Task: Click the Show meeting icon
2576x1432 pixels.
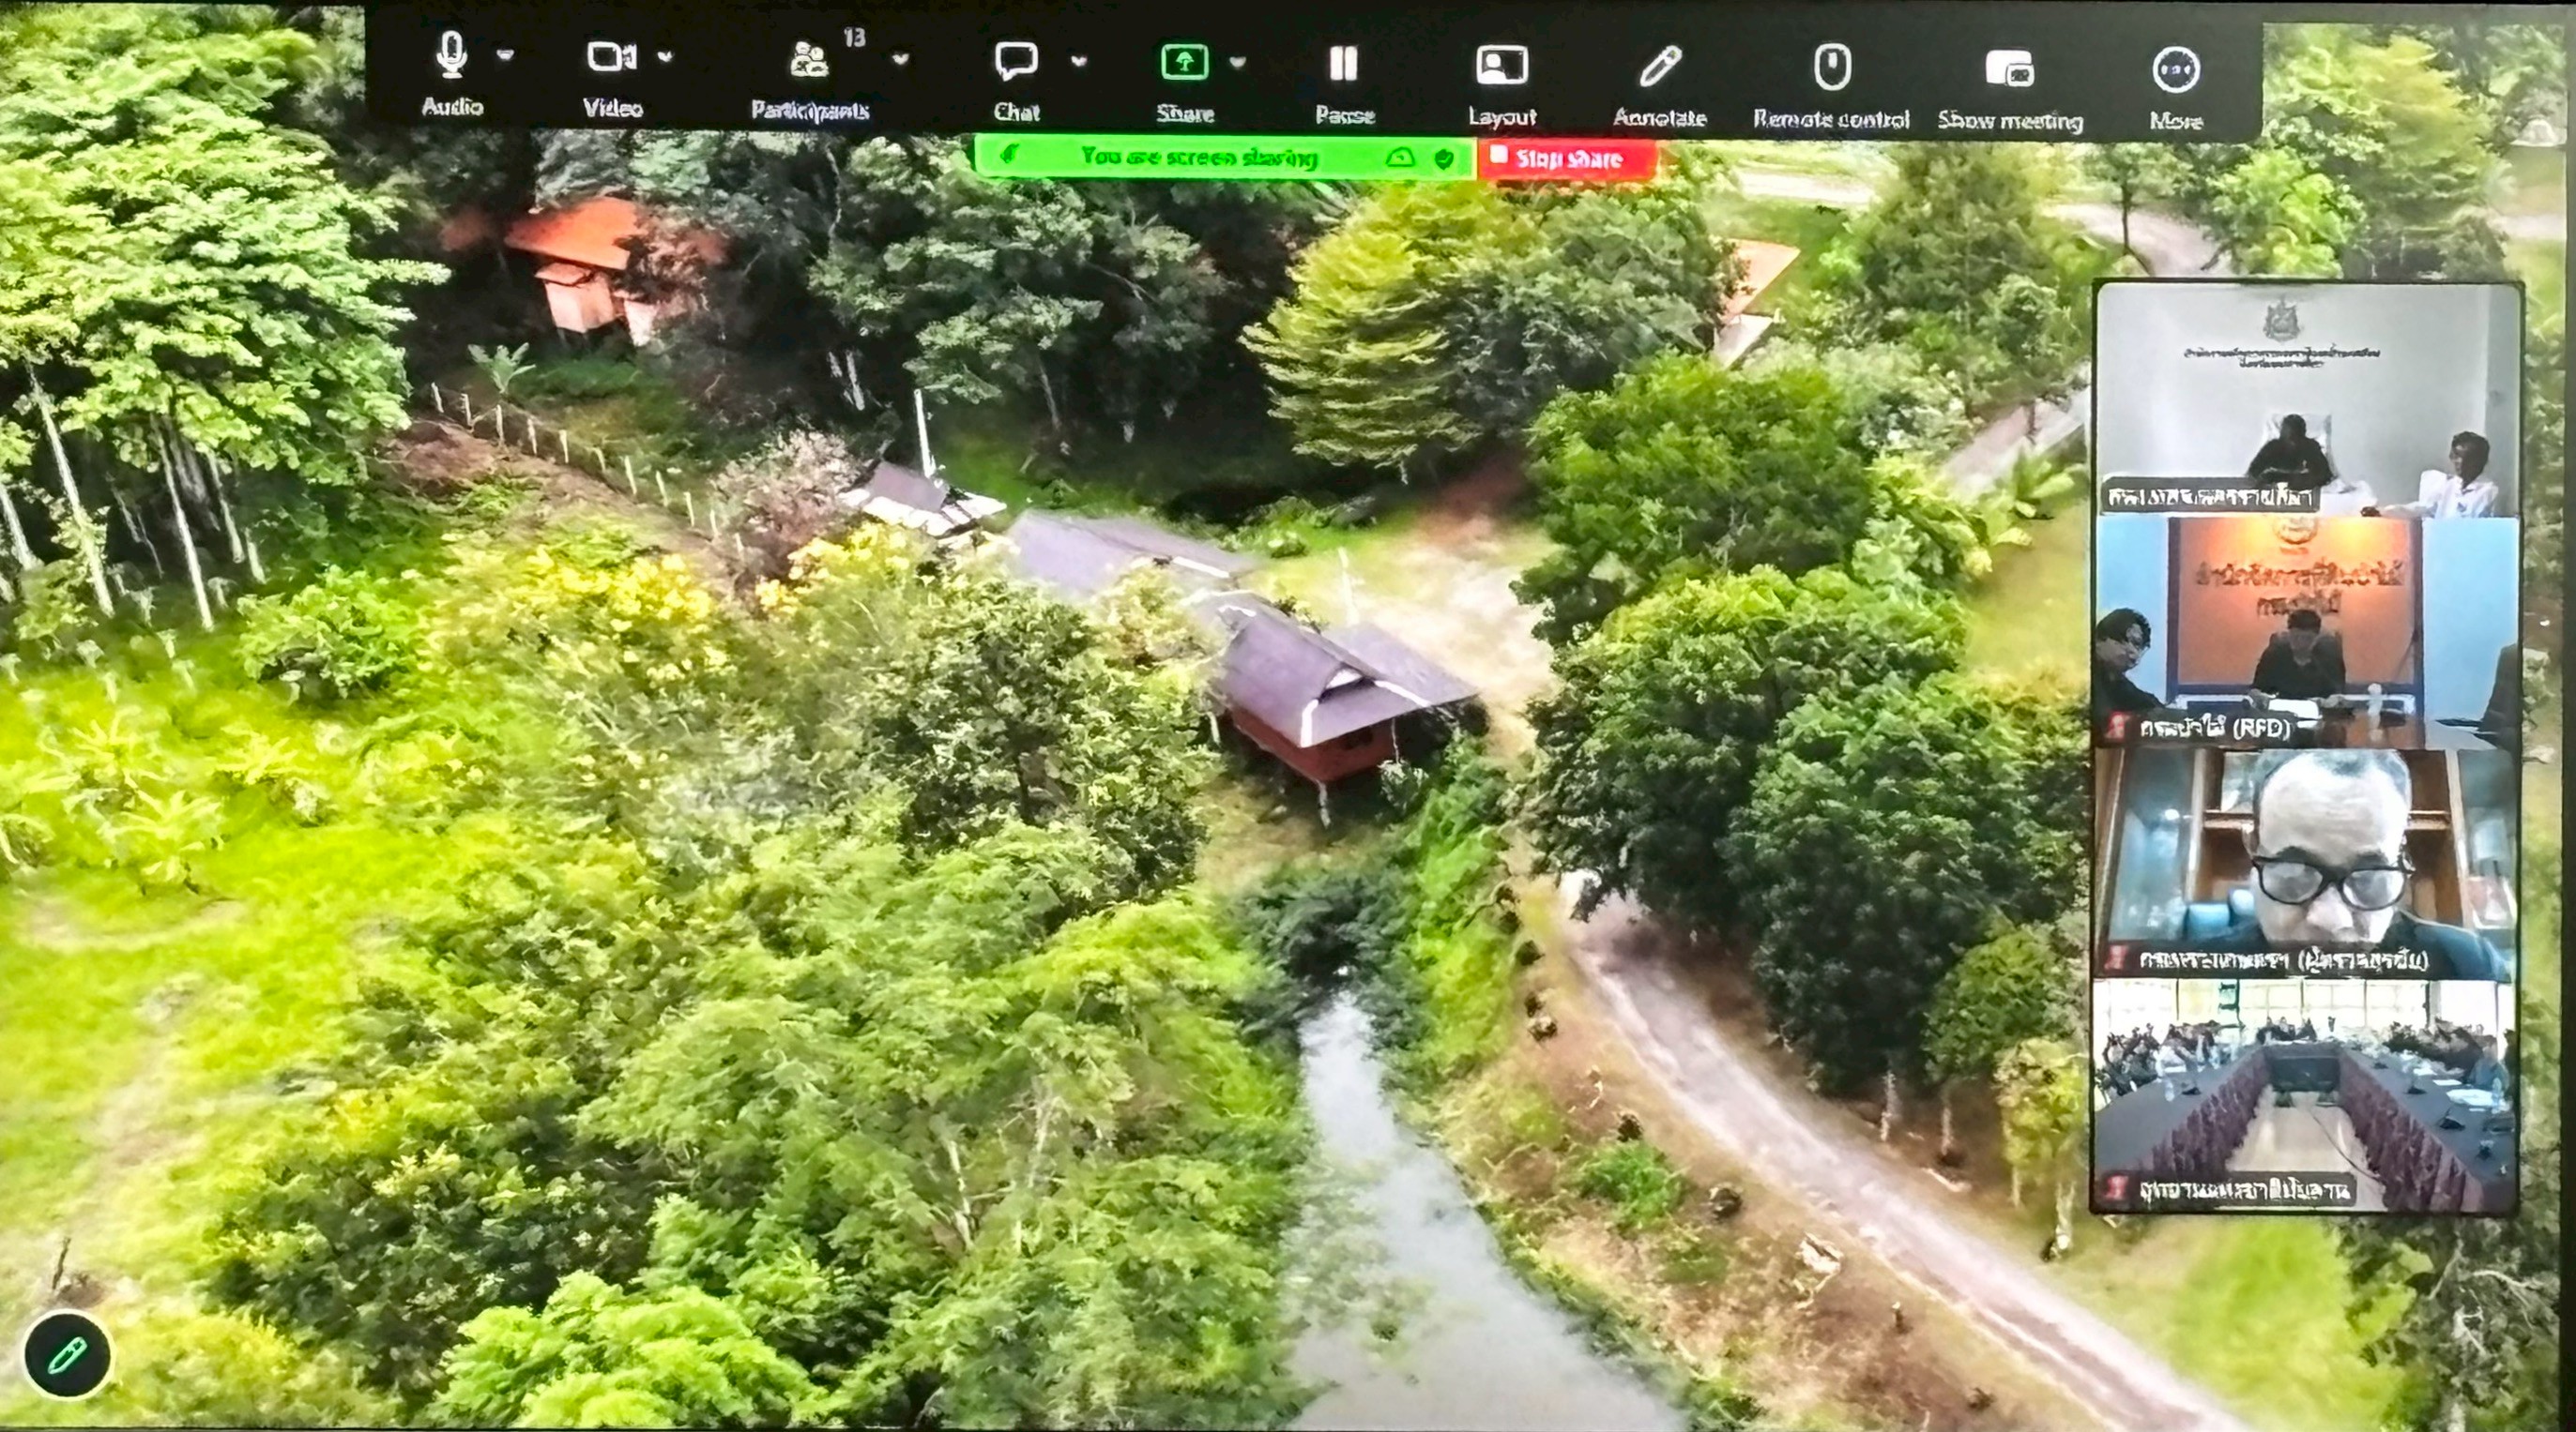Action: [x=2010, y=70]
